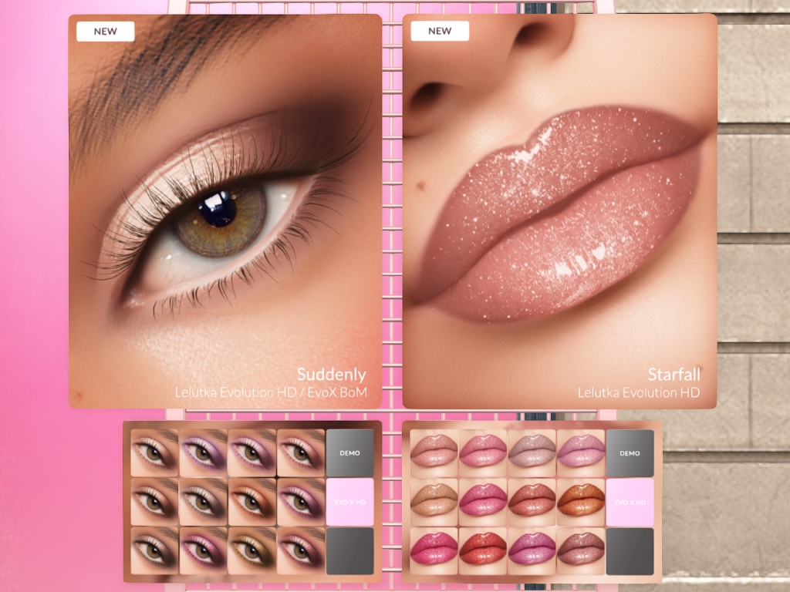The width and height of the screenshot is (790, 592).
Task: Click NEW badge on Starfall poster
Action: pos(440,31)
